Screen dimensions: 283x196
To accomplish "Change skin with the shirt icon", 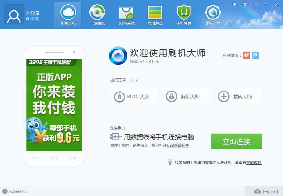I will click(245, 4).
